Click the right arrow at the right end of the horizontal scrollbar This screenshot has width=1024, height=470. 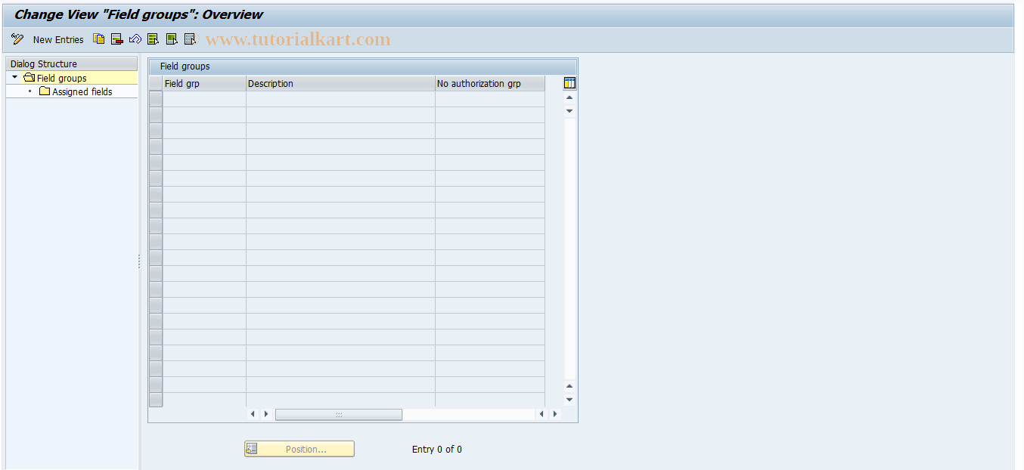pos(555,414)
